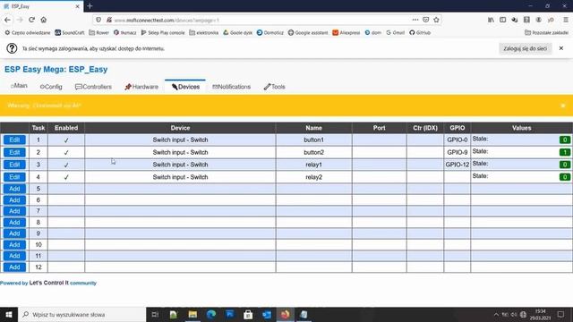Open the Pozostałe zakładki folder

coord(546,32)
